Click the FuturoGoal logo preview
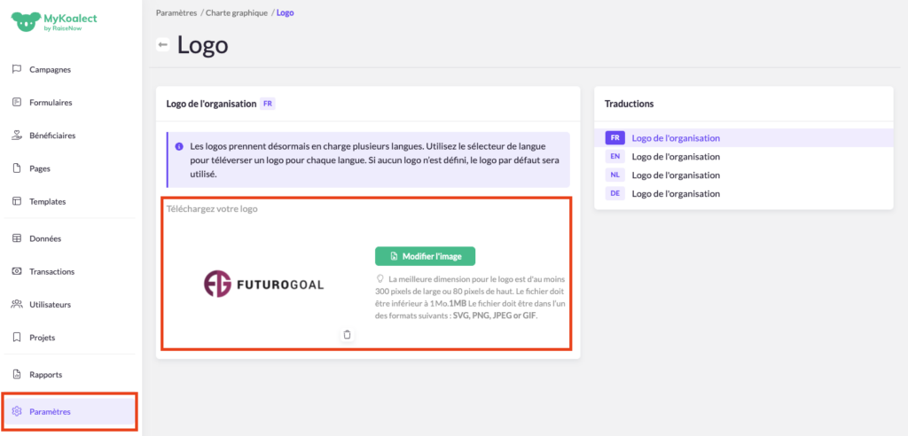 (263, 284)
